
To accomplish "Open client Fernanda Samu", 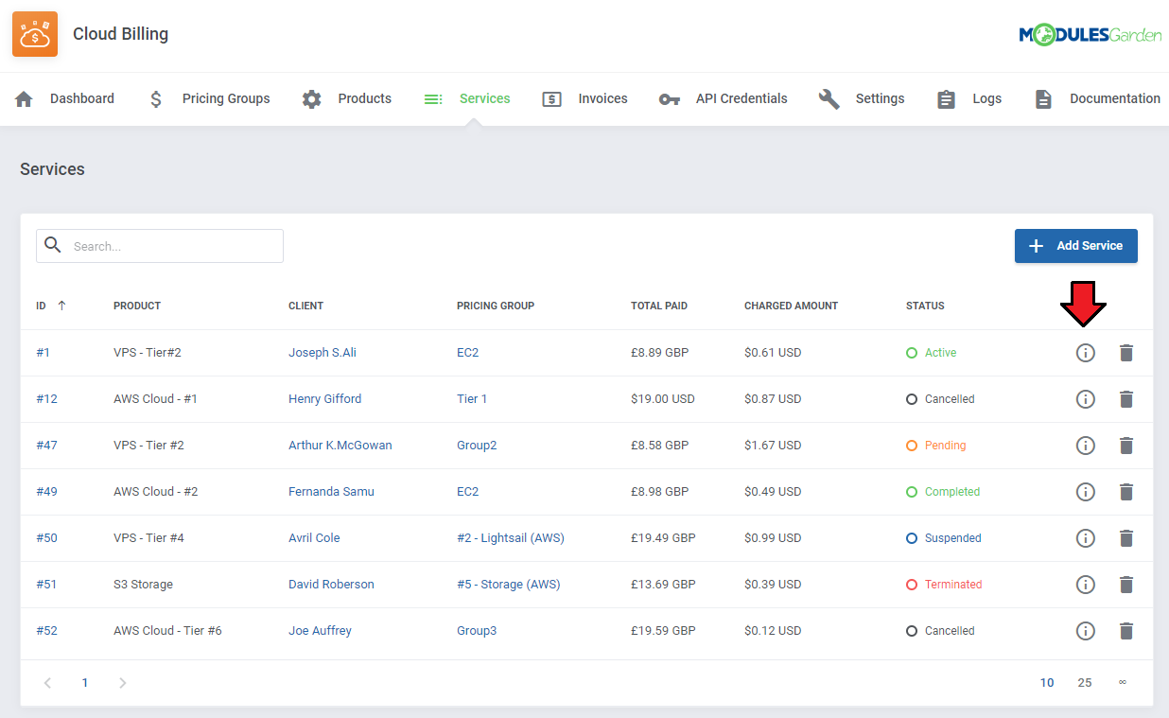I will point(331,492).
